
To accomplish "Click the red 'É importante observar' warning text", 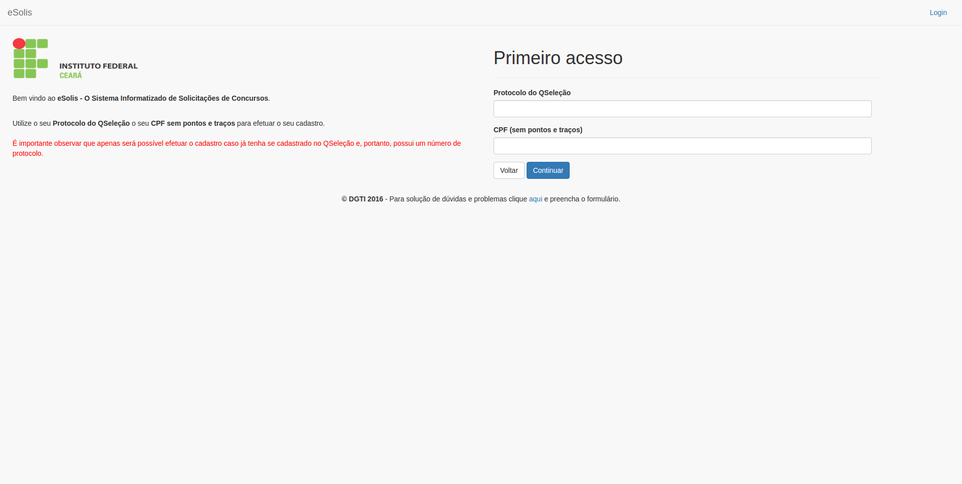I will click(236, 148).
